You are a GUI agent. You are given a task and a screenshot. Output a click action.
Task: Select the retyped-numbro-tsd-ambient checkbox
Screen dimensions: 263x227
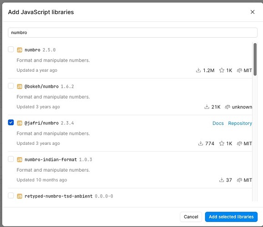point(11,195)
